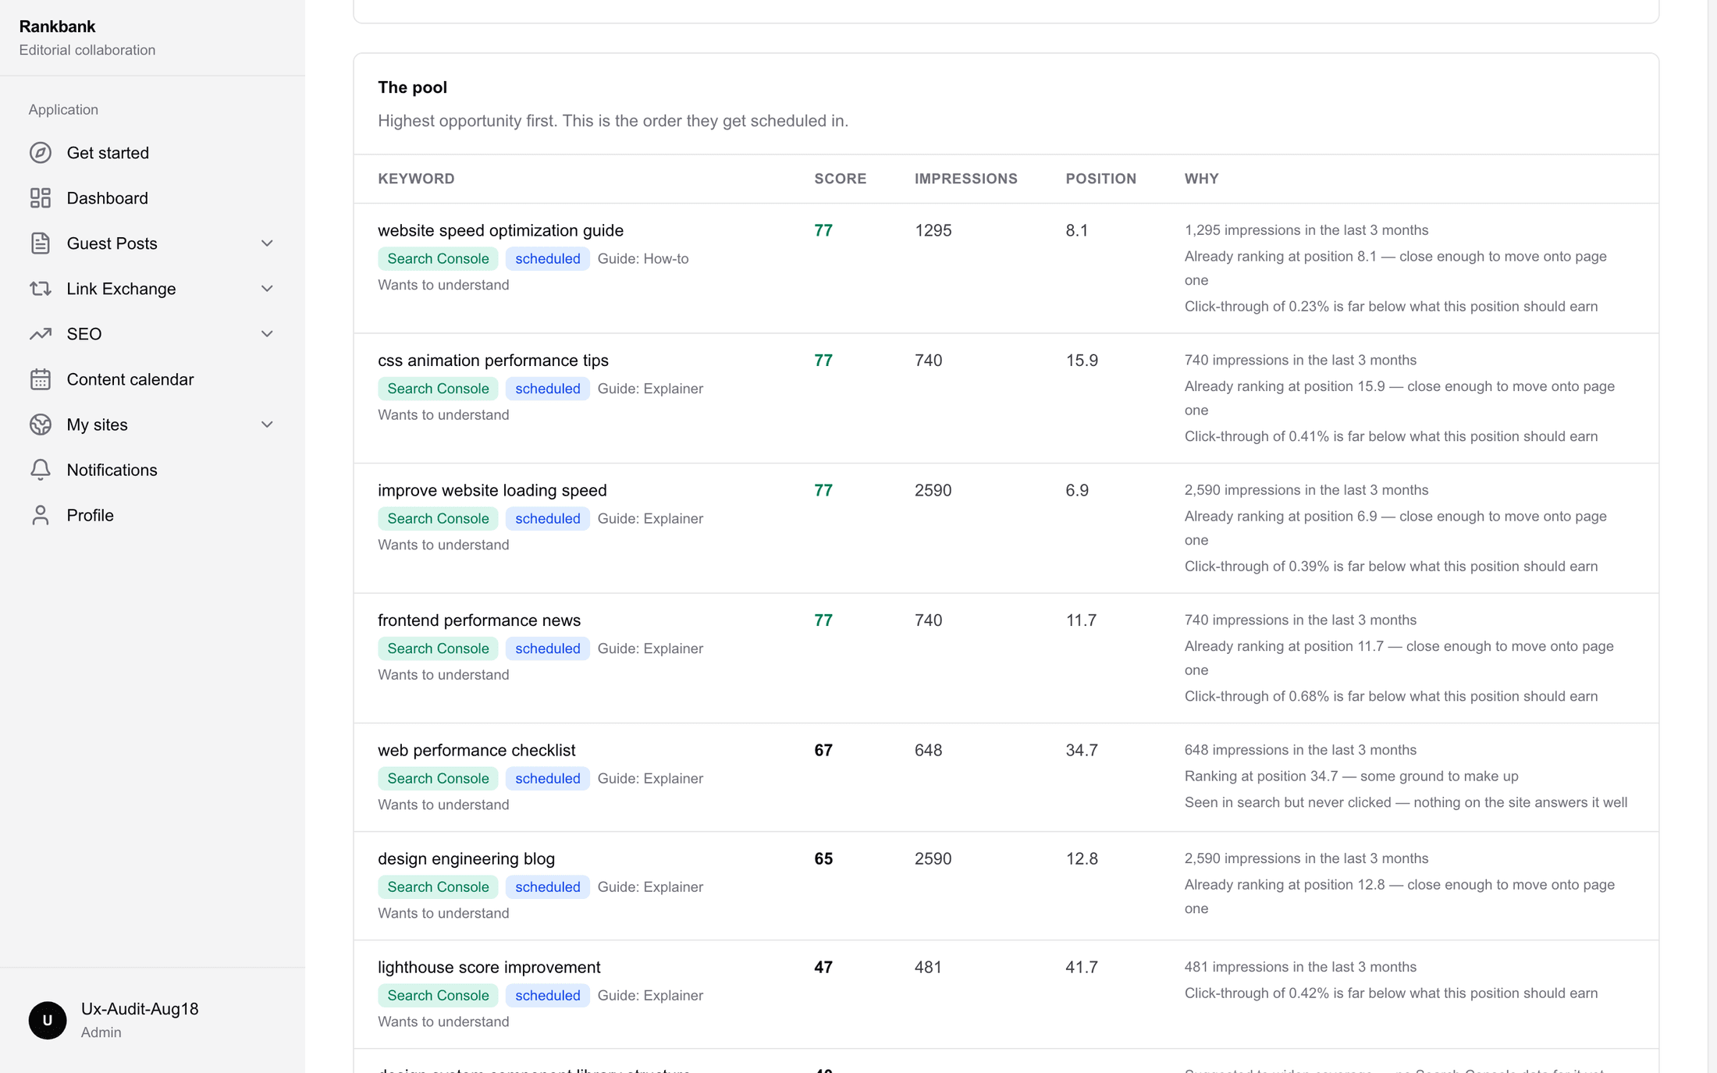Click scheduled badge on lighthouse score row

click(x=547, y=995)
